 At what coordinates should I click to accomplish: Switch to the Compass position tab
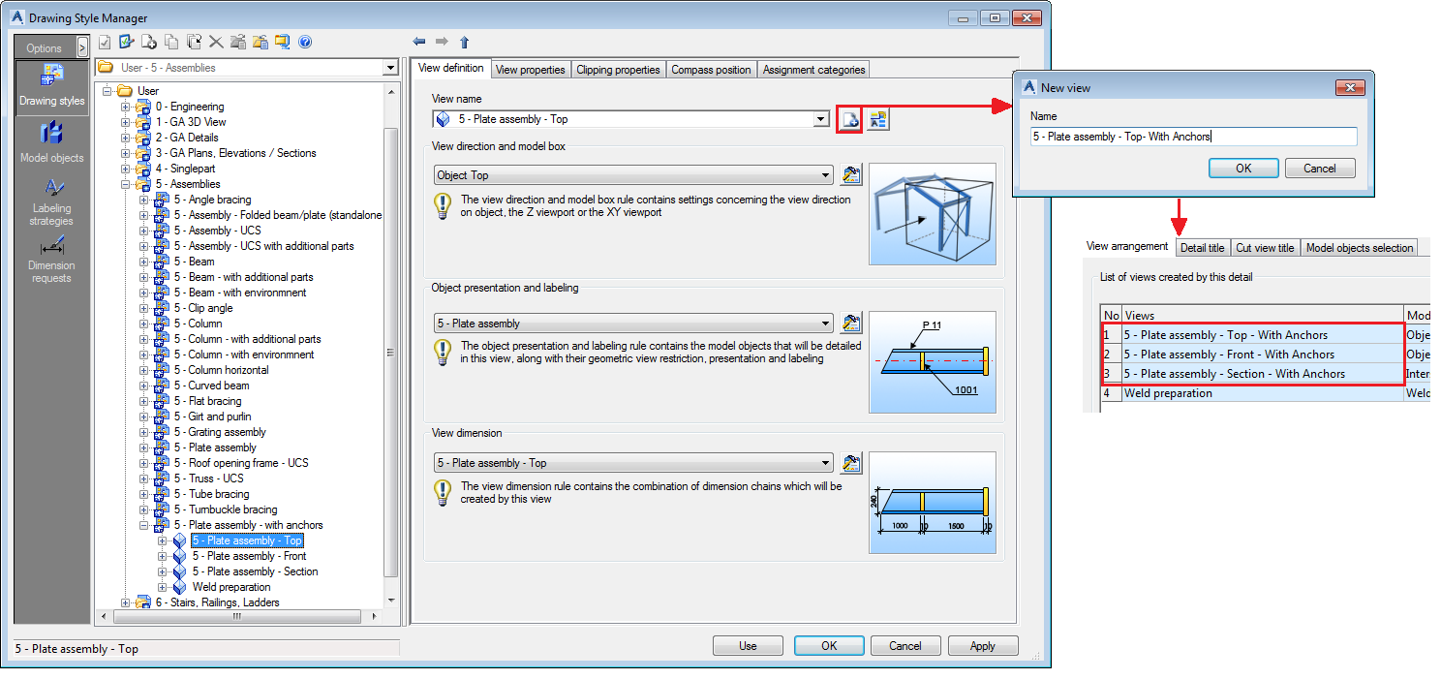pyautogui.click(x=711, y=70)
